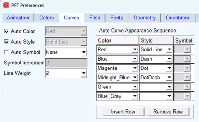Switch to the Colors tab
The image size is (199, 122).
tap(46, 18)
